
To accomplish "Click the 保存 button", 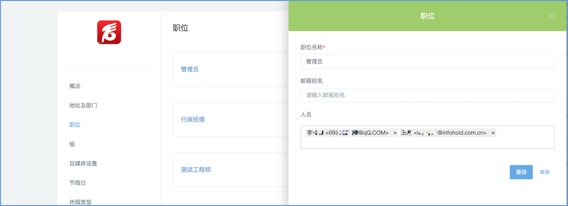I will click(x=521, y=172).
